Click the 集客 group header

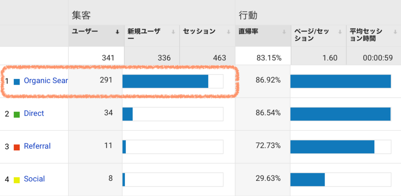81,16
